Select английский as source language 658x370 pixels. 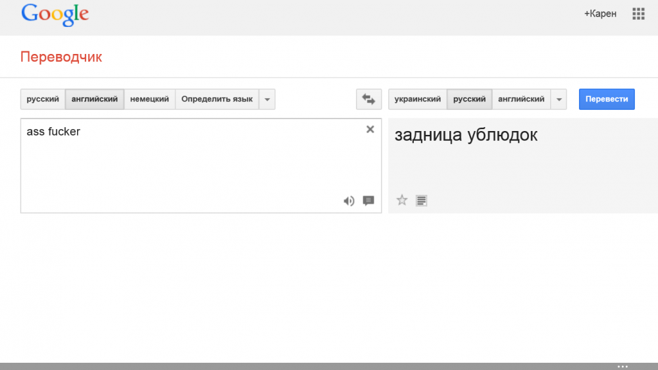pyautogui.click(x=94, y=99)
